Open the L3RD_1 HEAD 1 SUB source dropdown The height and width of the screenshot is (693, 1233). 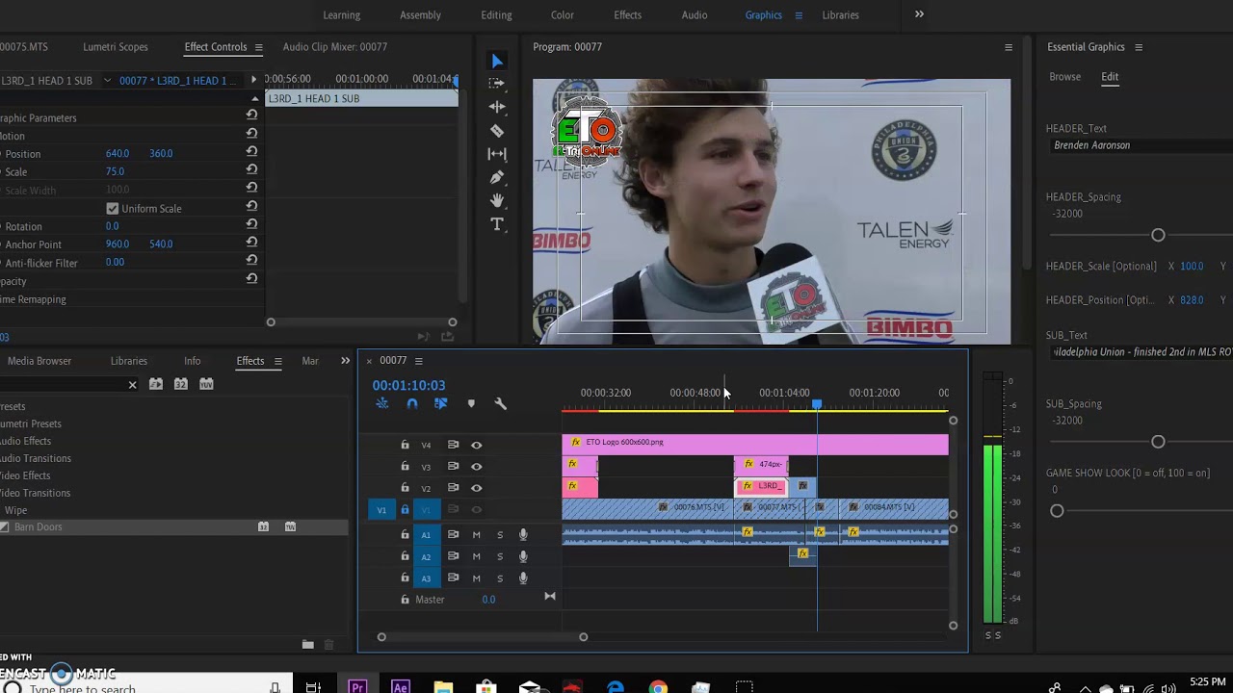107,80
